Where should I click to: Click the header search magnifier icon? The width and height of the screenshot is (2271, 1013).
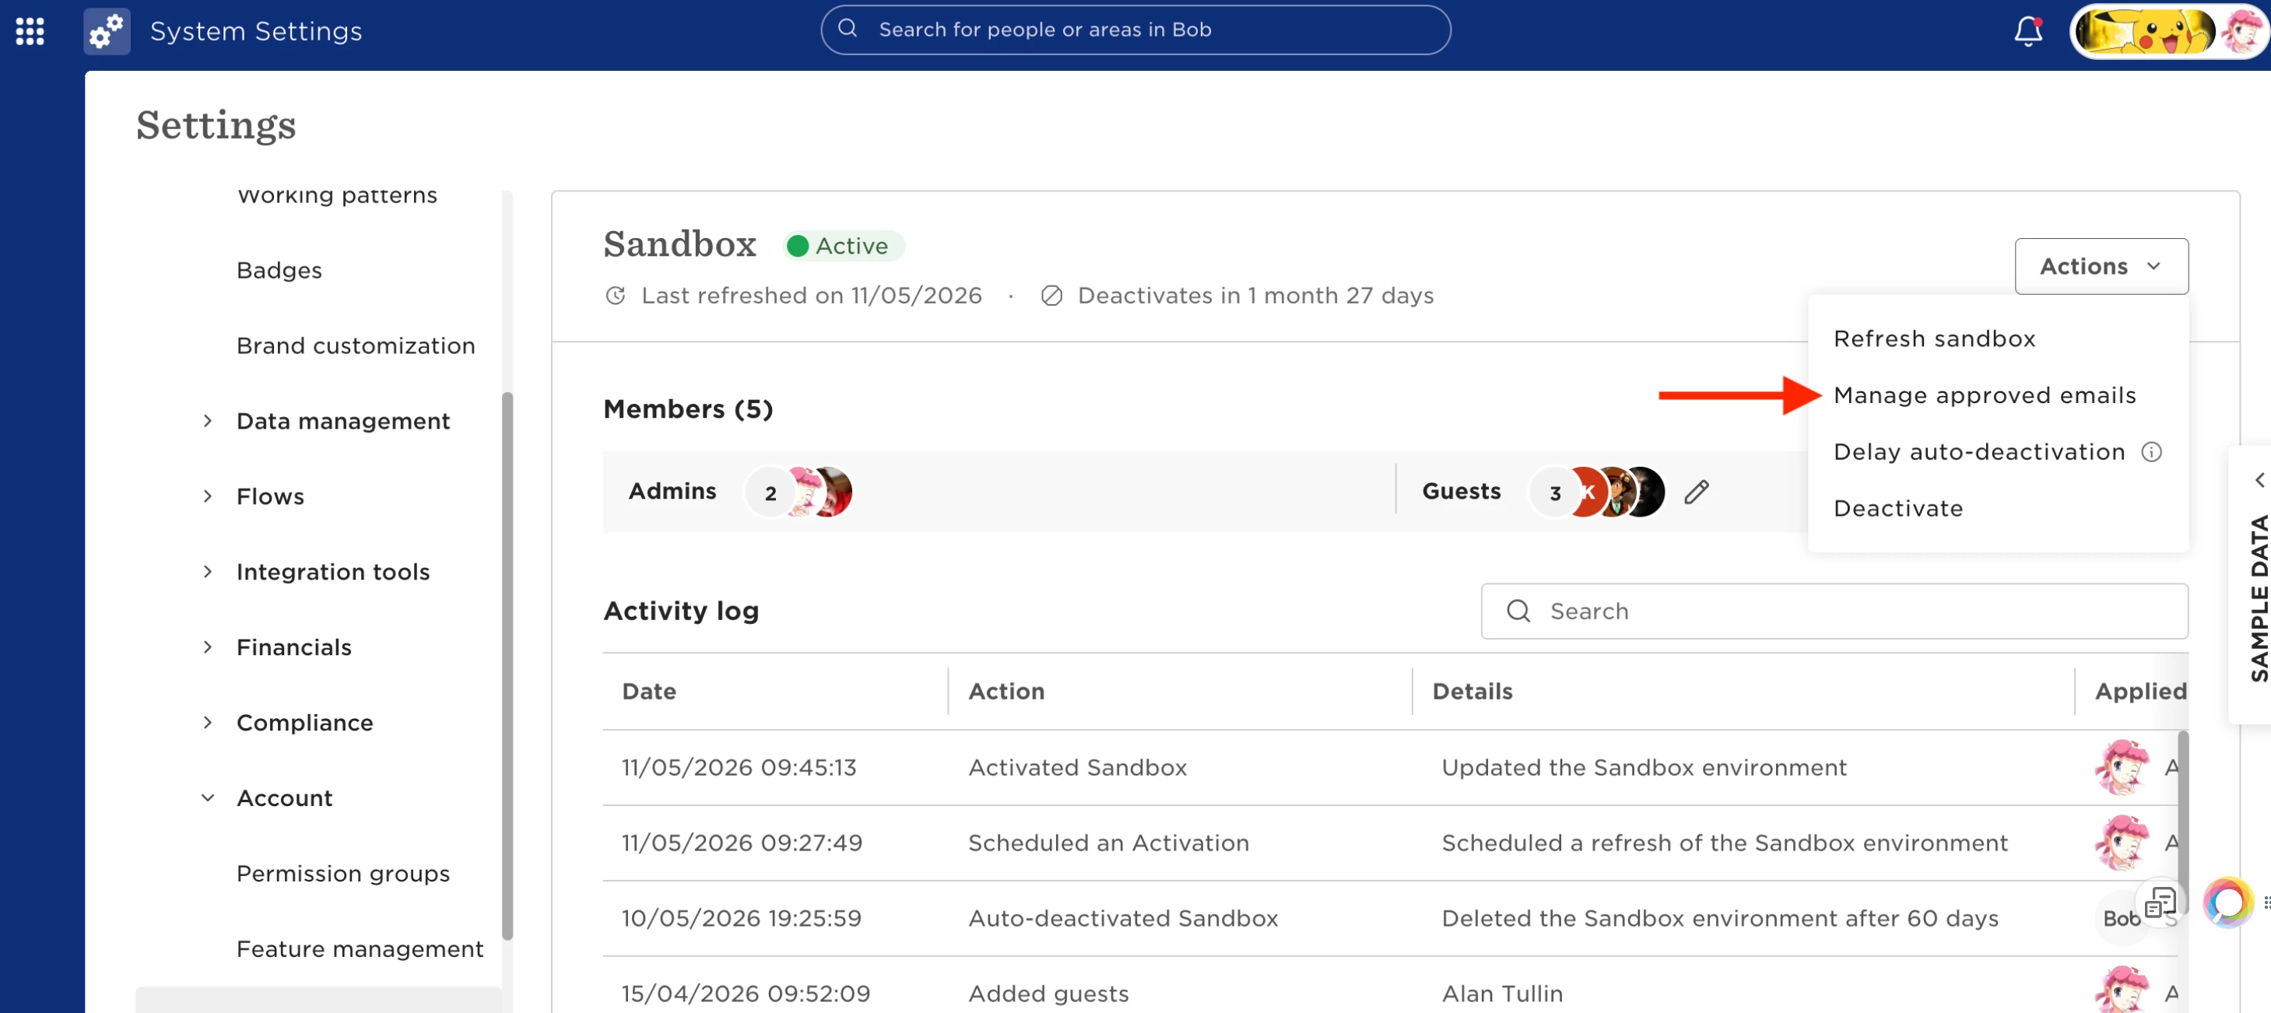[848, 28]
